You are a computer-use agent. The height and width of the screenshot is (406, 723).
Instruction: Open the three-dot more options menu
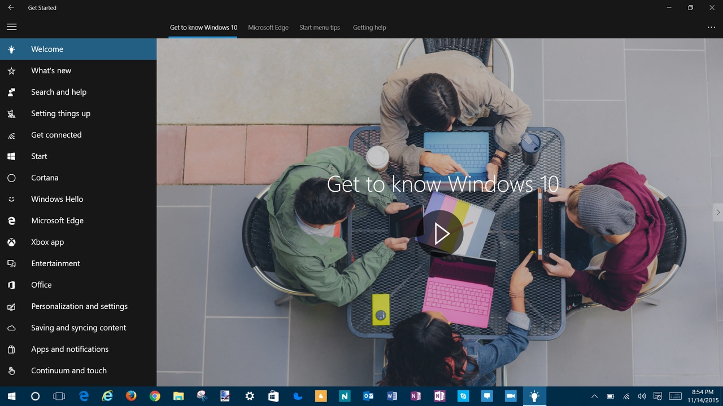[711, 27]
